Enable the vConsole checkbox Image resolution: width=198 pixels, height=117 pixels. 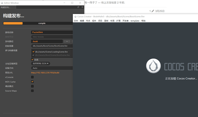(32, 77)
